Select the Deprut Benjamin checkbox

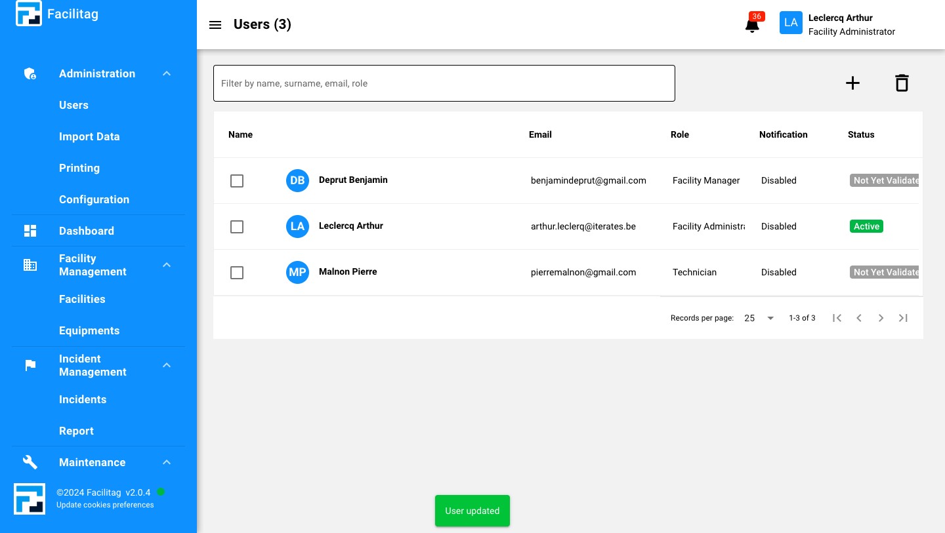pyautogui.click(x=237, y=181)
